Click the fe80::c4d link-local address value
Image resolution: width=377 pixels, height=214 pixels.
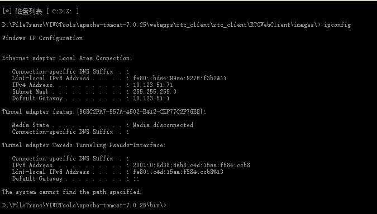pyautogui.click(x=178, y=172)
